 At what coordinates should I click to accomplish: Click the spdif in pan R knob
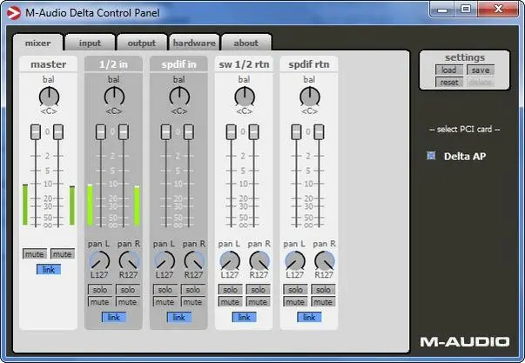click(x=194, y=261)
